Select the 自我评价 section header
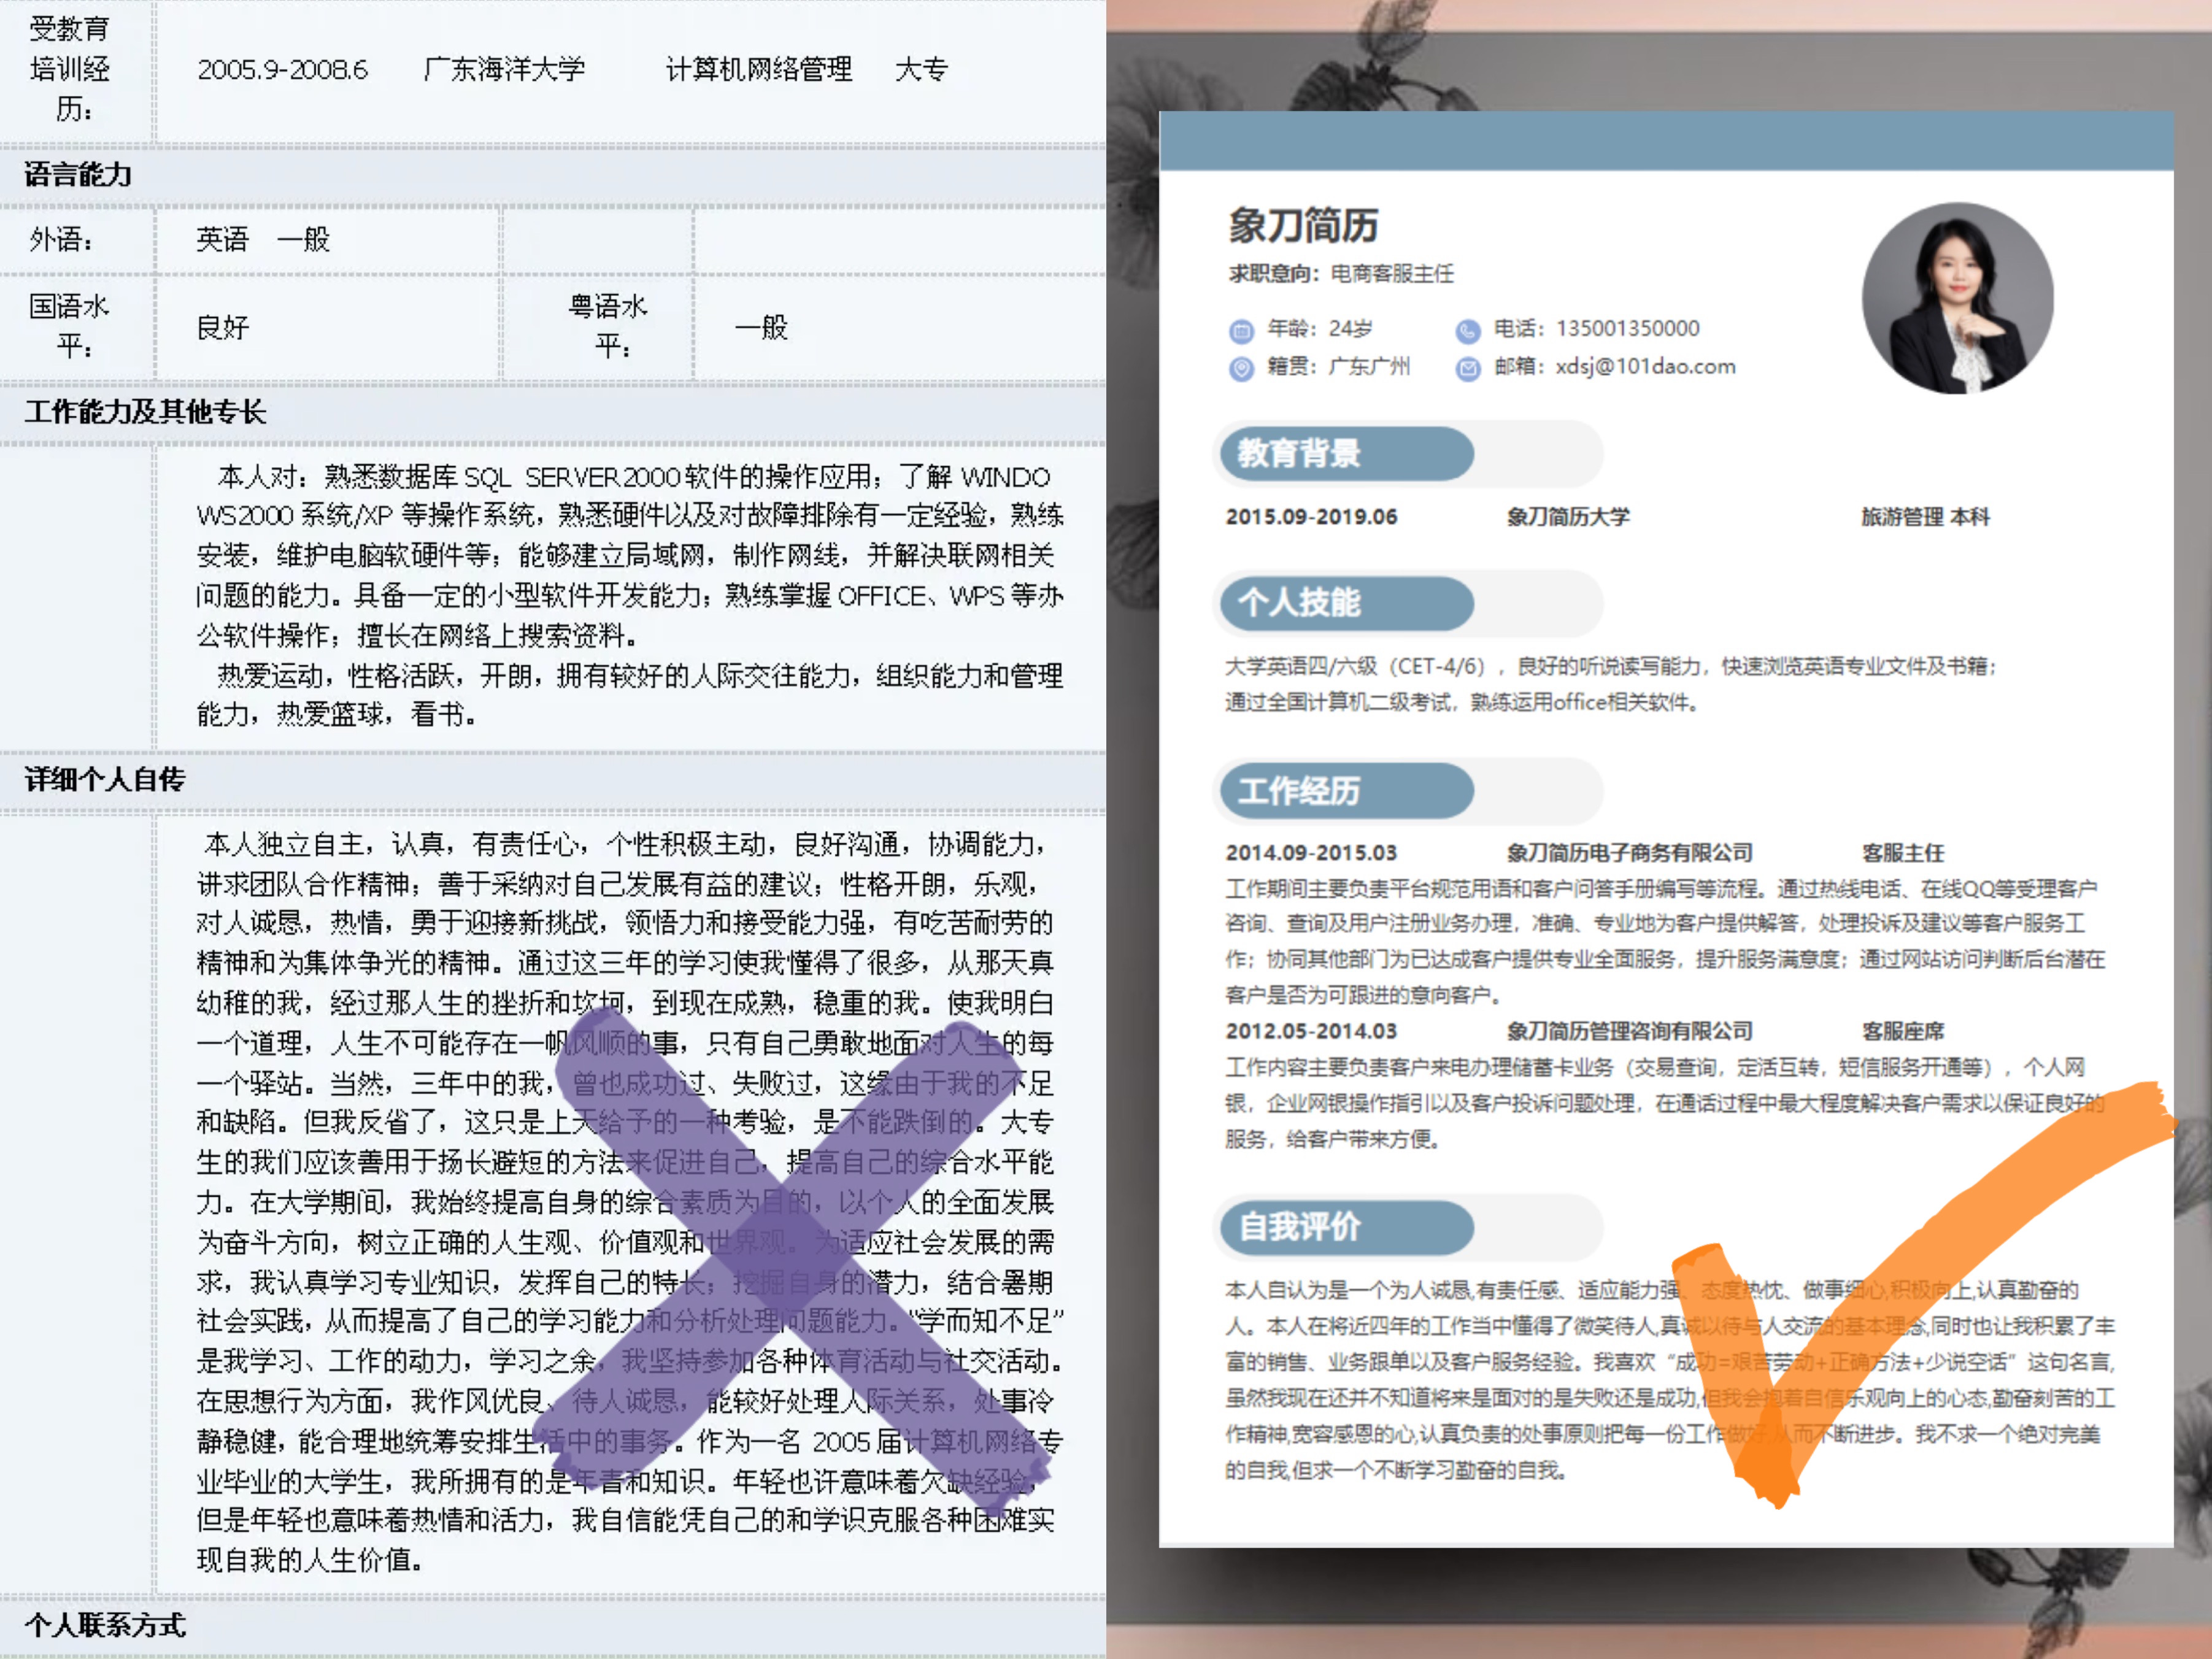2212x1659 pixels. coord(1346,1227)
